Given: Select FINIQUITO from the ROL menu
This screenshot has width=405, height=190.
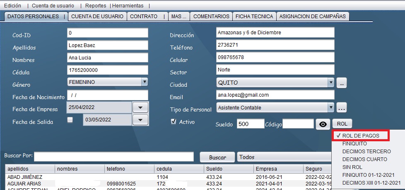Looking at the screenshot, I should coord(354,143).
